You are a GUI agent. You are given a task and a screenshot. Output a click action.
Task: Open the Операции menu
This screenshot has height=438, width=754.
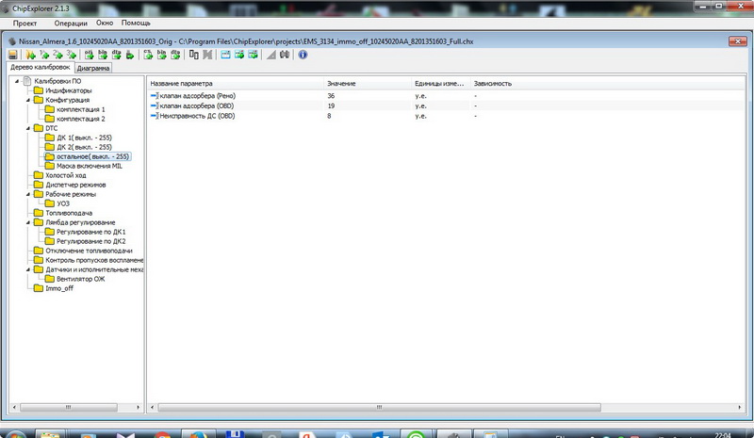(x=72, y=23)
